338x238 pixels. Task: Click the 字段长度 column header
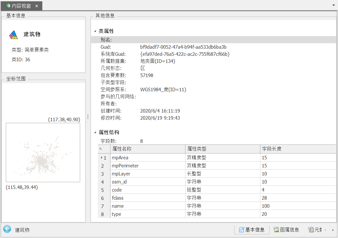point(297,149)
